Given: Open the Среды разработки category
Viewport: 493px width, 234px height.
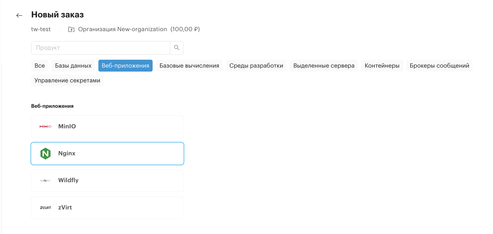Looking at the screenshot, I should [x=256, y=65].
